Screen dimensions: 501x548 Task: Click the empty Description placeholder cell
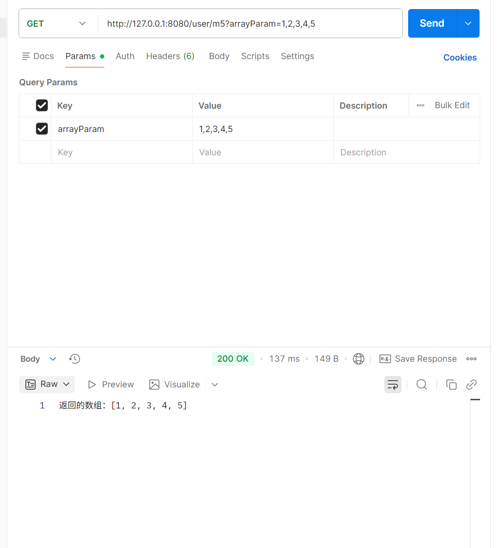tap(406, 152)
